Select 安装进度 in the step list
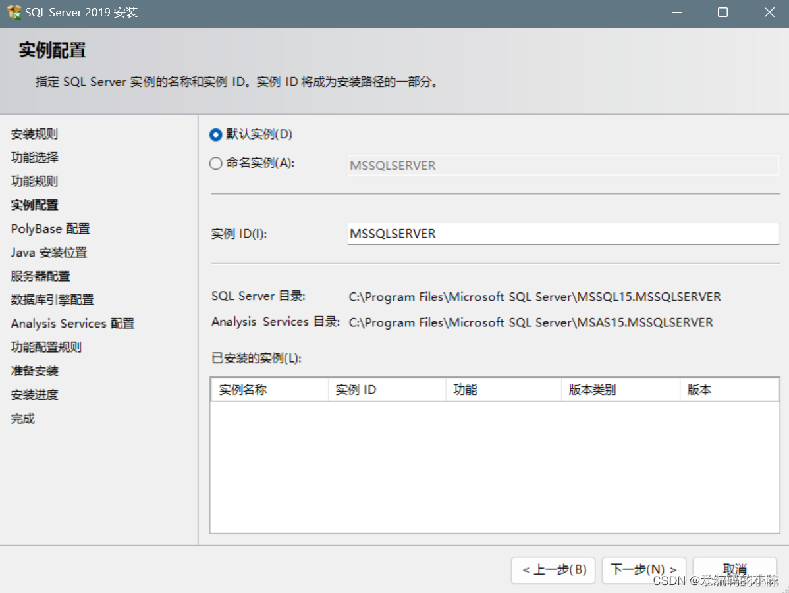Screen dimensions: 789x593 [x=34, y=394]
